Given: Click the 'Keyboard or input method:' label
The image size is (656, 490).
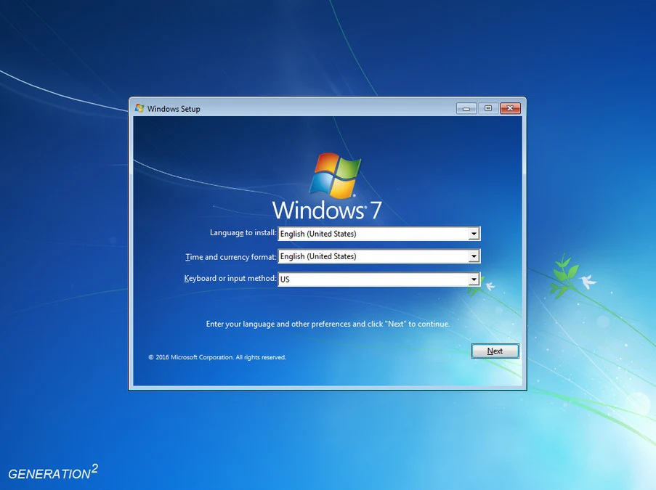Looking at the screenshot, I should (x=230, y=279).
